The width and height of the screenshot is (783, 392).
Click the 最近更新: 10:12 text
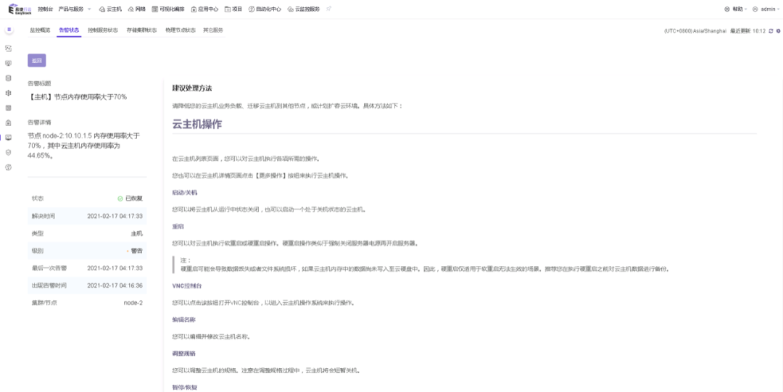pyautogui.click(x=747, y=31)
